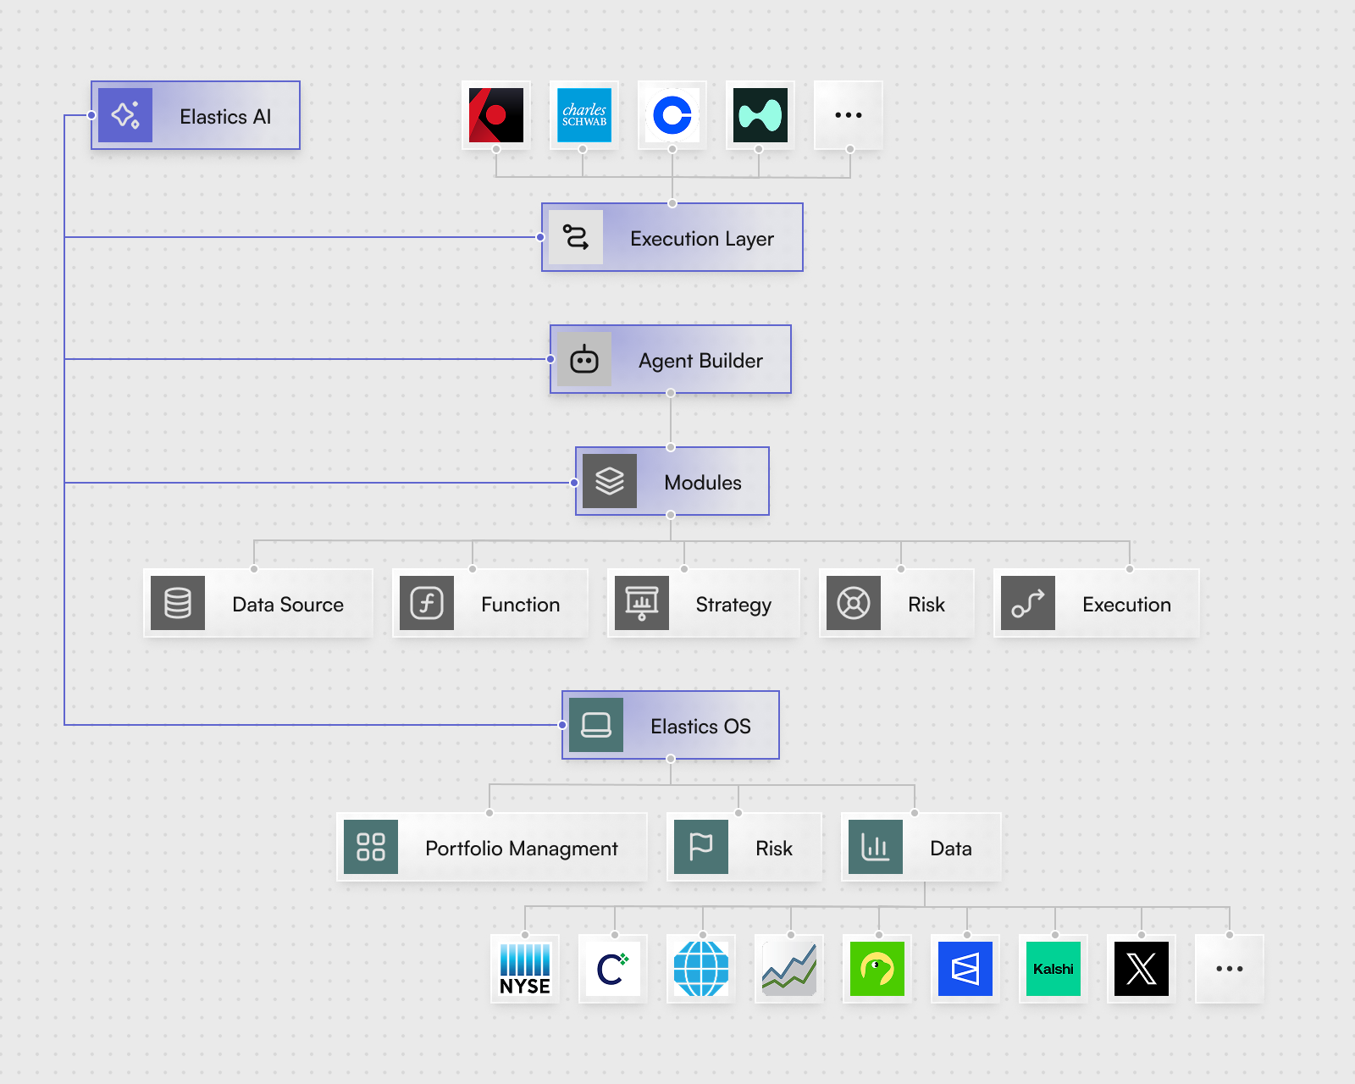Click the Risk label under Modules

tap(926, 605)
